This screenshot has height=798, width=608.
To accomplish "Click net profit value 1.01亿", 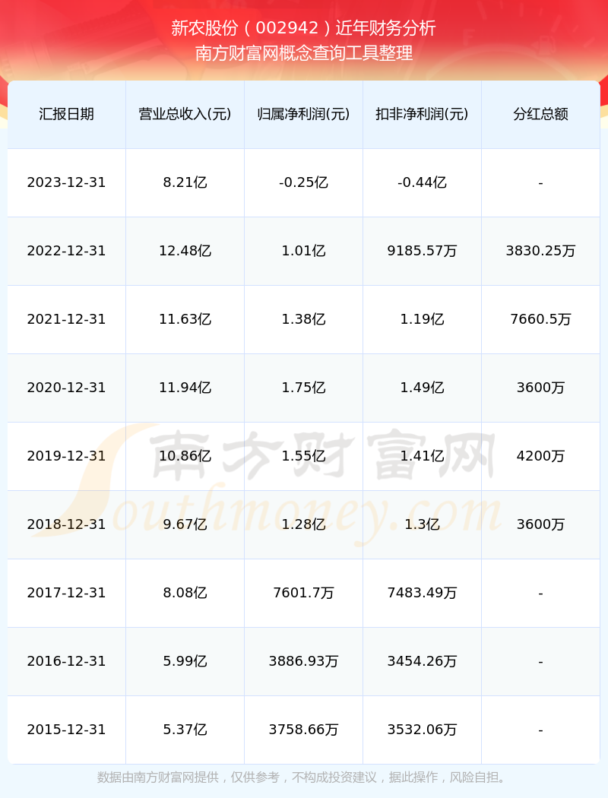I will [304, 251].
